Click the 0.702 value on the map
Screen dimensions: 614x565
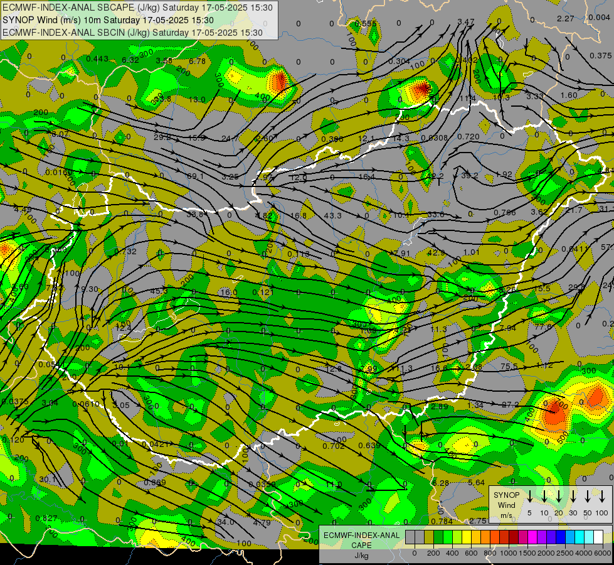point(334,446)
